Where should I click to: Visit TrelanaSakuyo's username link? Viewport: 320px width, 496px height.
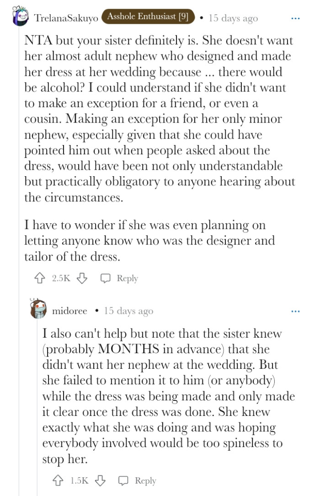(x=66, y=18)
